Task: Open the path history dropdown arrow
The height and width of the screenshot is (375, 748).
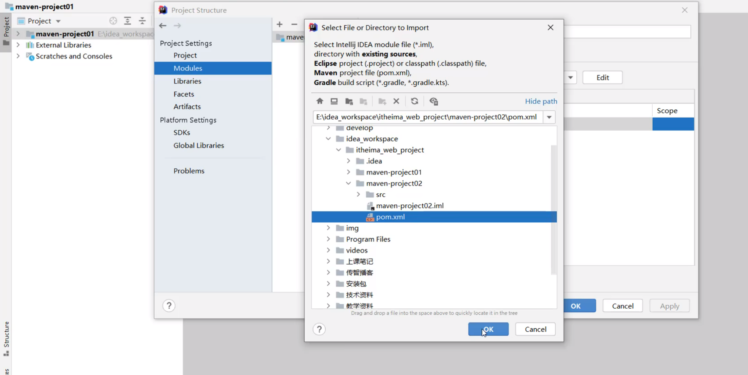Action: pyautogui.click(x=549, y=117)
